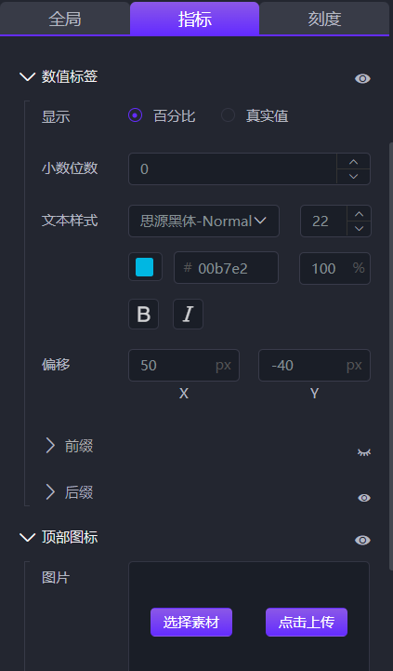This screenshot has width=393, height=671.
Task: Expand the 后缀 section
Action: [x=50, y=491]
